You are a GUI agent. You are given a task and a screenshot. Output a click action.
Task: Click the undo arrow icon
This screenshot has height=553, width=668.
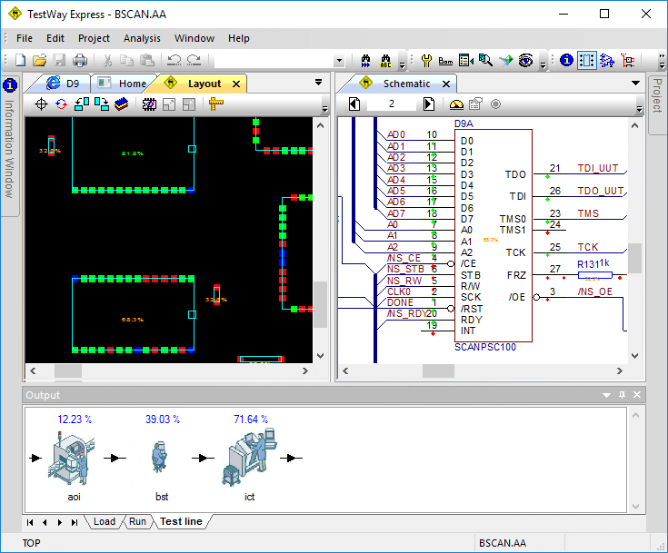[x=174, y=61]
